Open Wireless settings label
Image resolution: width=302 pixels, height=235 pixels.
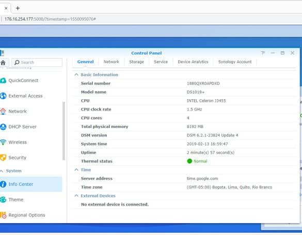click(18, 142)
